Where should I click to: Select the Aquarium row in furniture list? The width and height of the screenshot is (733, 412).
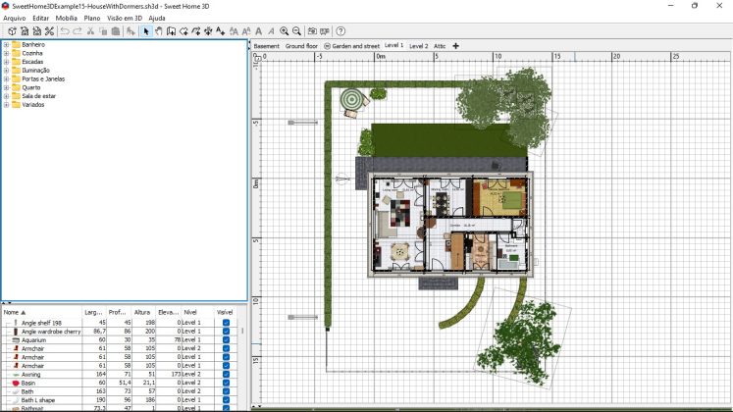pyautogui.click(x=119, y=340)
